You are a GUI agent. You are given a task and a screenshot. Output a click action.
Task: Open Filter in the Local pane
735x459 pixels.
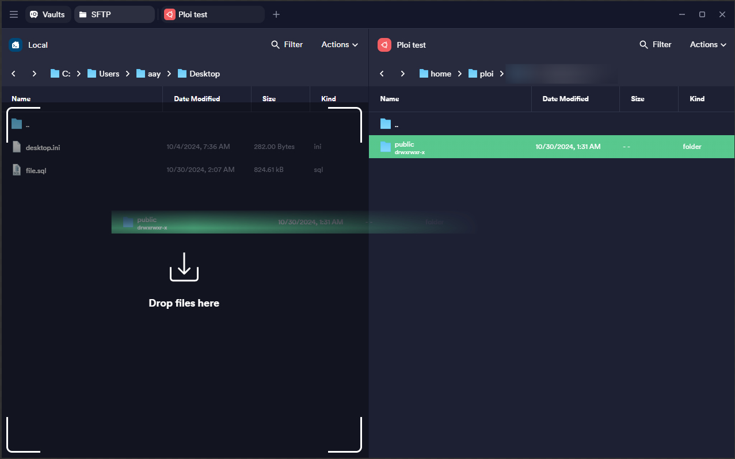tap(287, 45)
